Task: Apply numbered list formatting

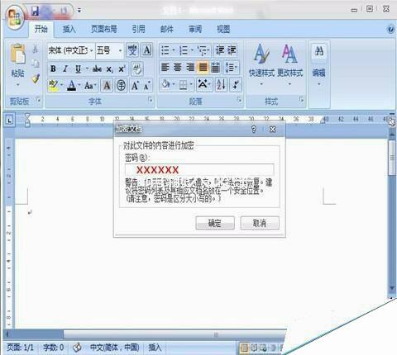Action: point(184,50)
